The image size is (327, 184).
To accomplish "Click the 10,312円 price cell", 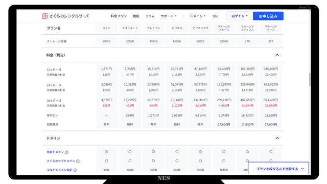I will [130, 84].
